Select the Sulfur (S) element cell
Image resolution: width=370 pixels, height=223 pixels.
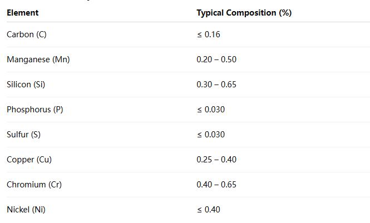23,135
